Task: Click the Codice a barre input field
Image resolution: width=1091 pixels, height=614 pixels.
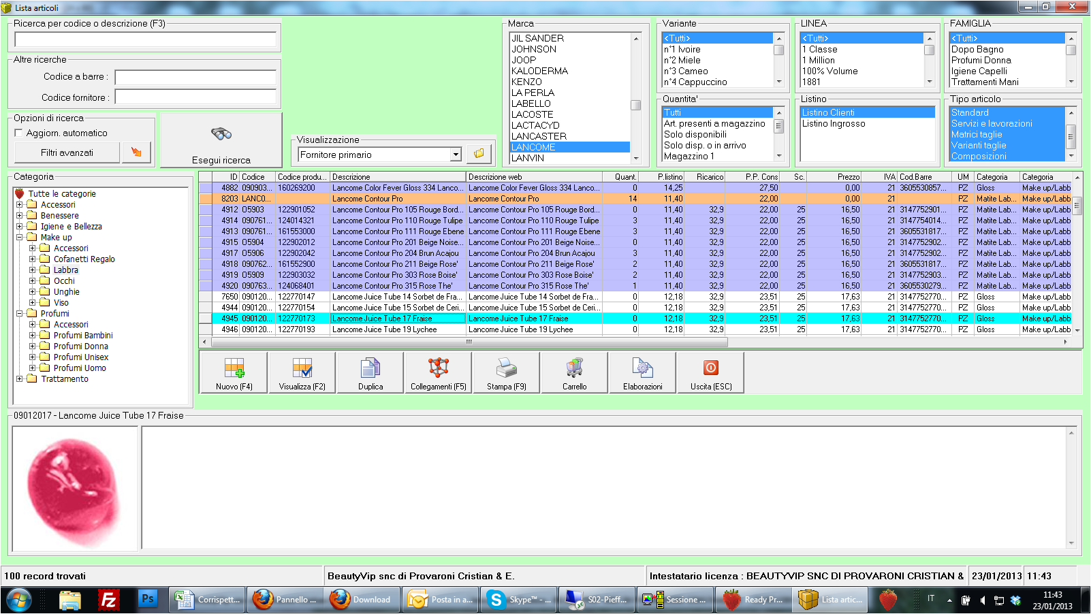Action: [x=195, y=77]
